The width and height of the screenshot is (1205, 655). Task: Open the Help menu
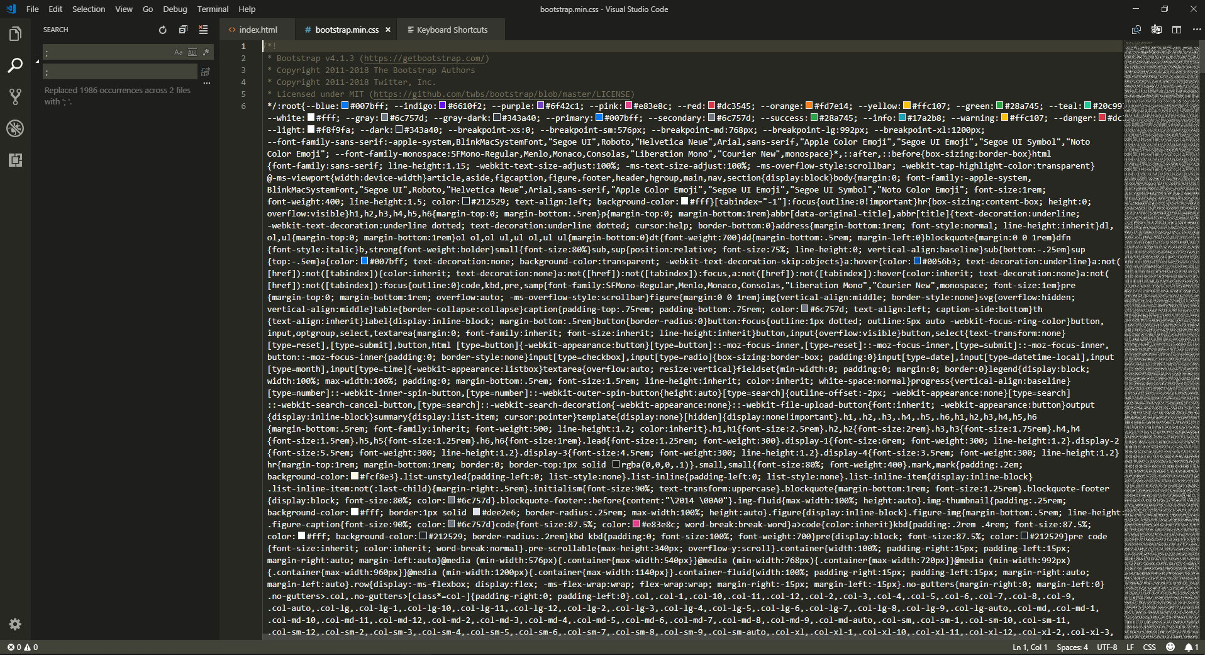coord(247,9)
